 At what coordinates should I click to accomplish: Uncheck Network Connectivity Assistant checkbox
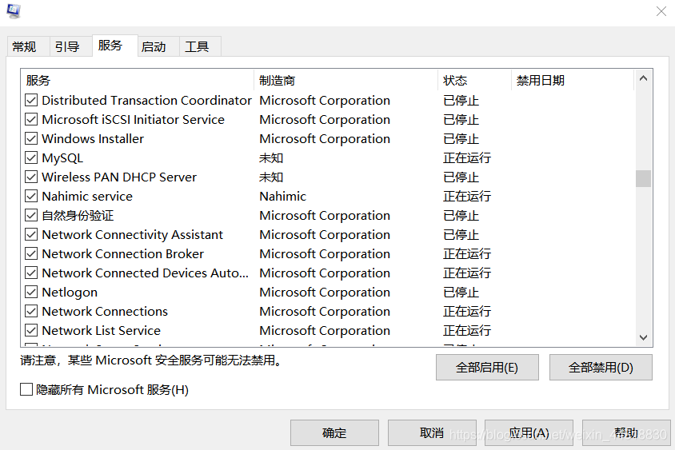coord(31,234)
